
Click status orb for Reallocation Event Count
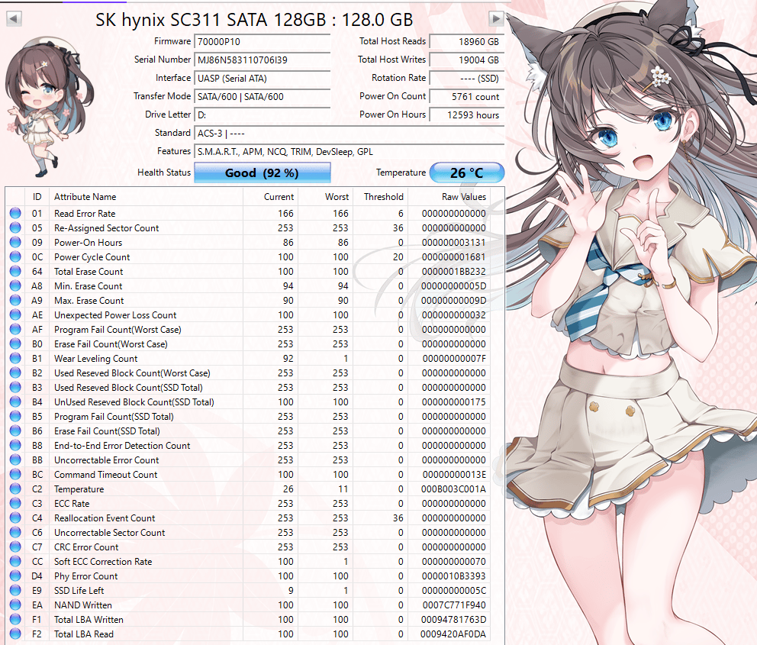coord(15,518)
